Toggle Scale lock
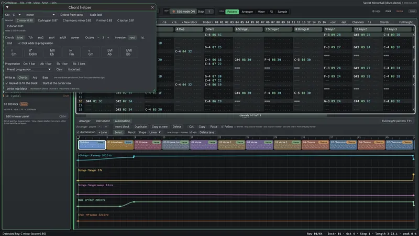The width and height of the screenshot is (419, 236). tap(96, 15)
